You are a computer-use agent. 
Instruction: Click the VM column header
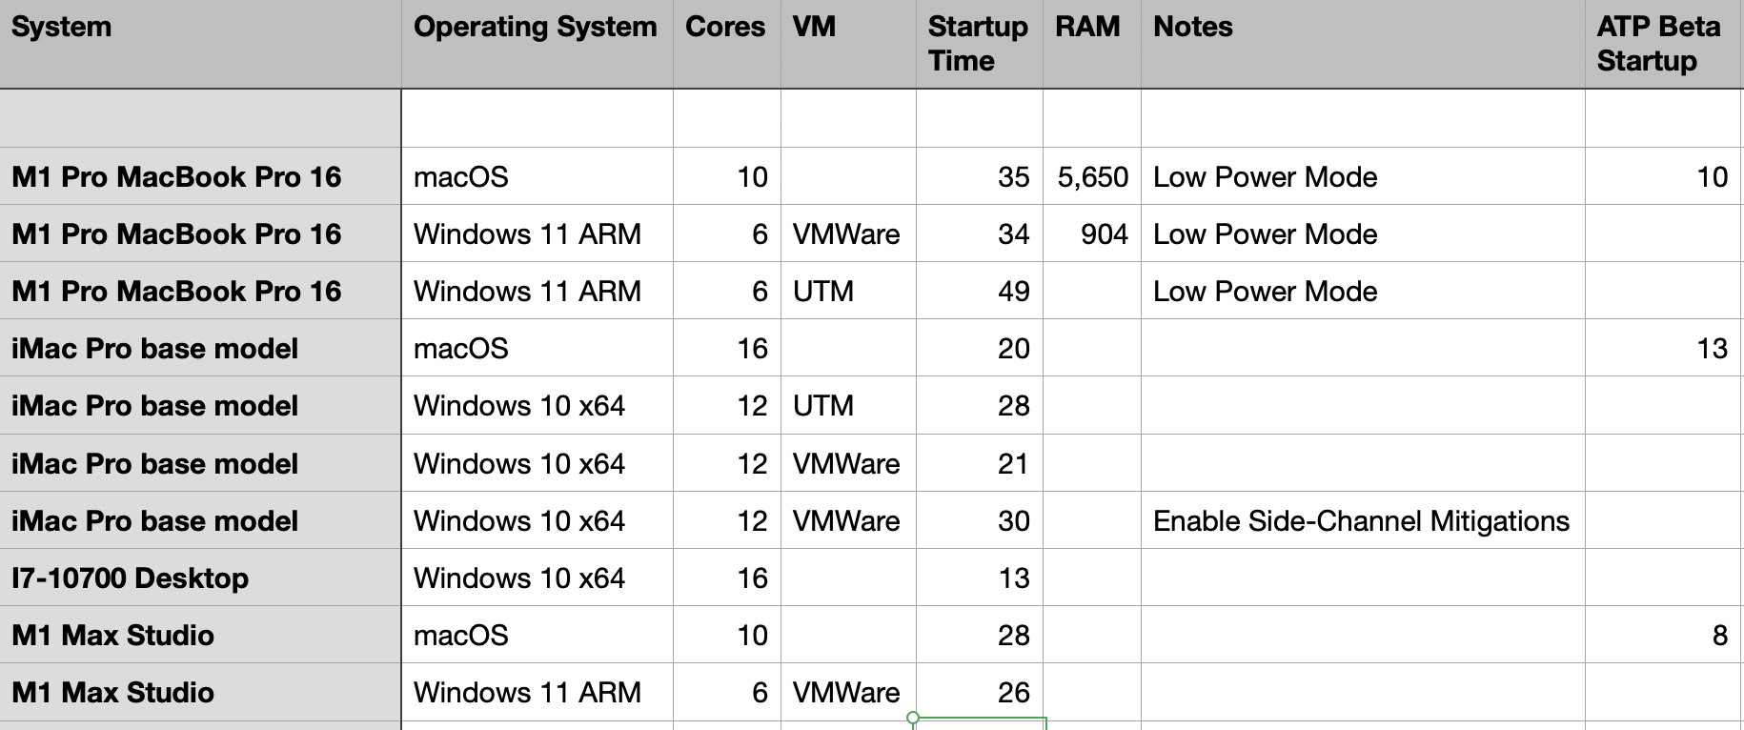click(x=848, y=44)
